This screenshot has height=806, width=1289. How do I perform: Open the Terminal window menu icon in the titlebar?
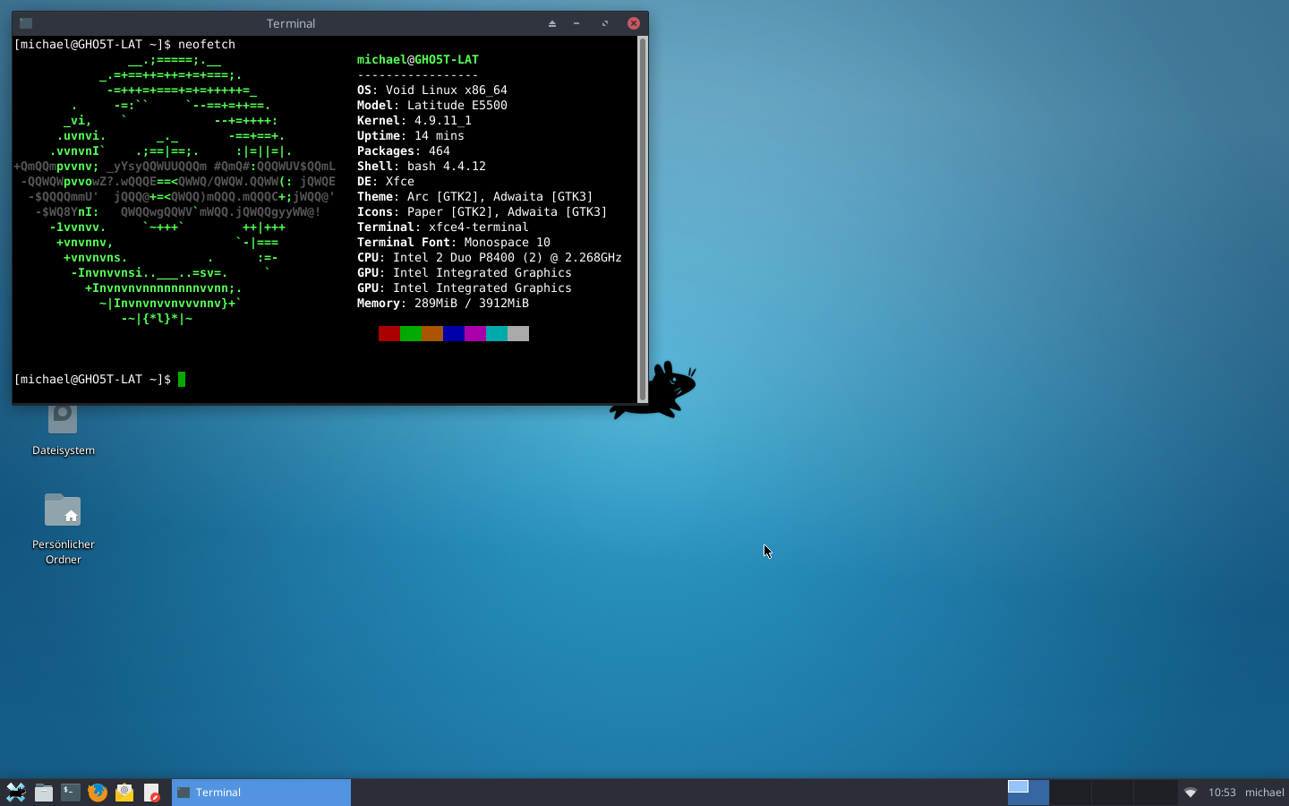pos(26,23)
